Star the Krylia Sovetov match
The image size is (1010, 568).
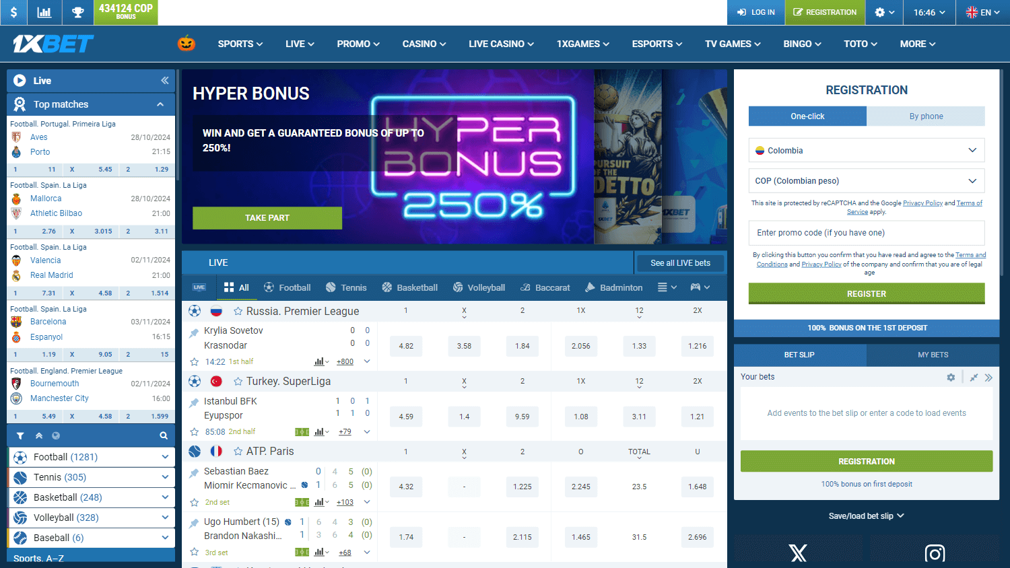pyautogui.click(x=194, y=361)
